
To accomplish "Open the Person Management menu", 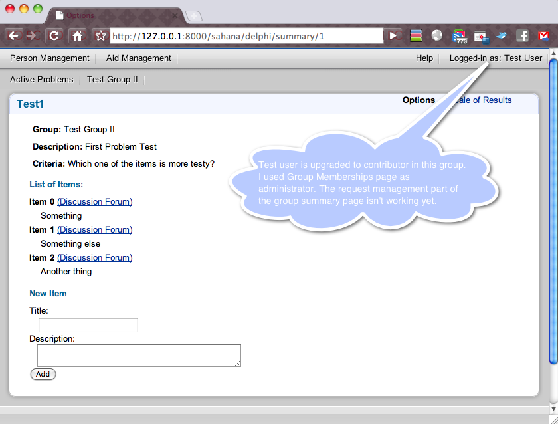I will point(50,58).
